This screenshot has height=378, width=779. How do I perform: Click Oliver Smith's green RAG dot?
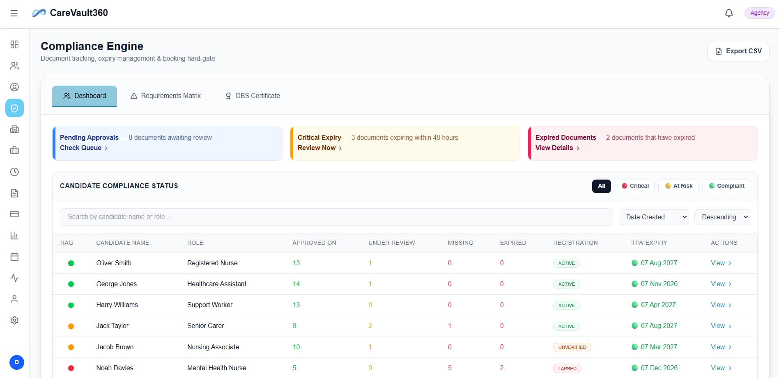click(71, 263)
